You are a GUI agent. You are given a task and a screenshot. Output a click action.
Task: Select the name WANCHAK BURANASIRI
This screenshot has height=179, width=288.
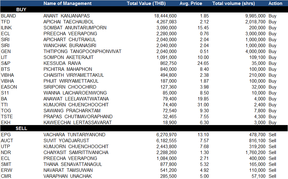coord(70,46)
